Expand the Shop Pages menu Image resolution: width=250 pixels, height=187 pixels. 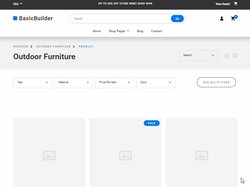[x=119, y=31]
